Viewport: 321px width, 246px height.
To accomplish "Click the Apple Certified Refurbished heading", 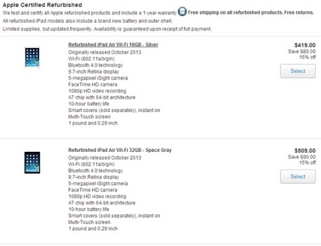I will [x=42, y=5].
